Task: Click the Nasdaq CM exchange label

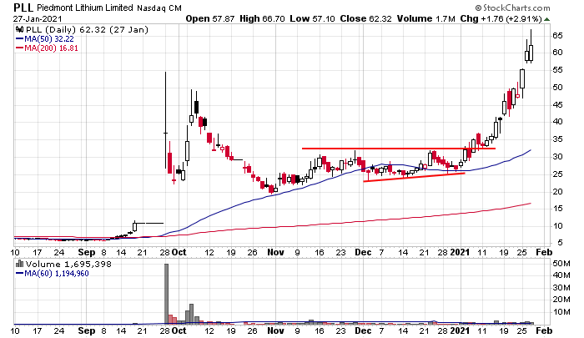Action: tap(159, 8)
